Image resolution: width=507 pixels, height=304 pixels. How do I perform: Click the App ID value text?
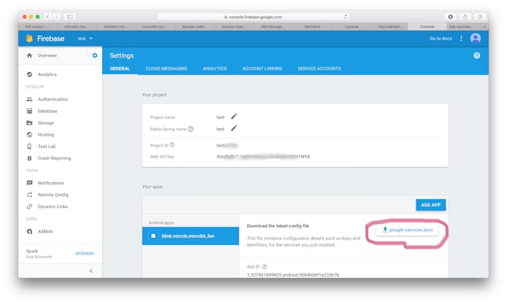[293, 275]
